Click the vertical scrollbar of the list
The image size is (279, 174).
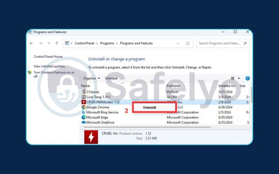coord(251,95)
